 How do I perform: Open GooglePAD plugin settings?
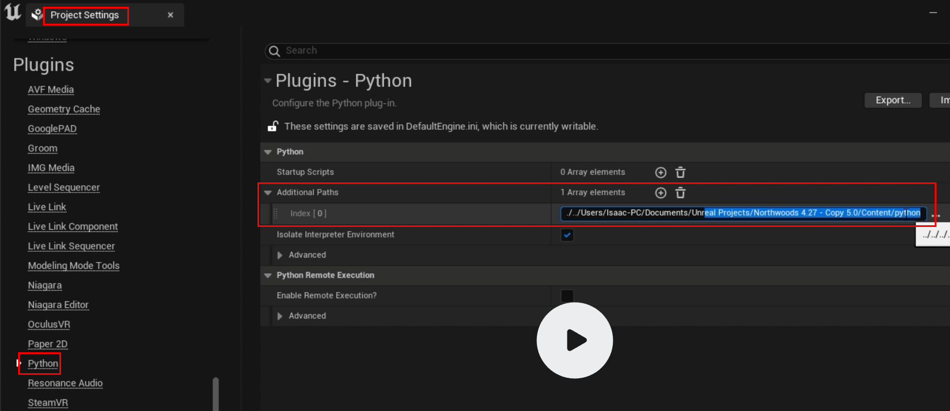tap(52, 129)
